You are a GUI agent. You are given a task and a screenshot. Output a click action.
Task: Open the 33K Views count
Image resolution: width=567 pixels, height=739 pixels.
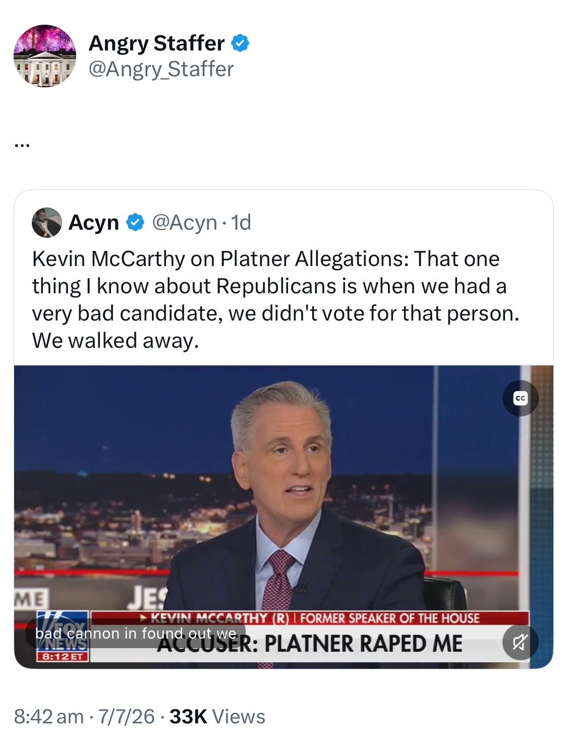pos(217,716)
